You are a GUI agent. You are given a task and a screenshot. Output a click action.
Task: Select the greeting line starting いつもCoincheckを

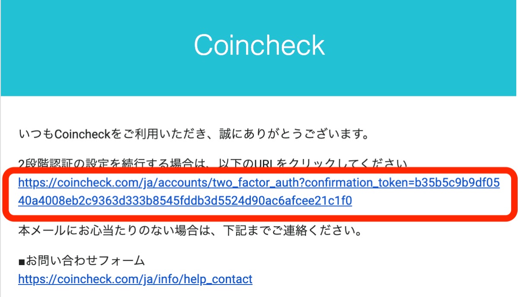tap(193, 135)
